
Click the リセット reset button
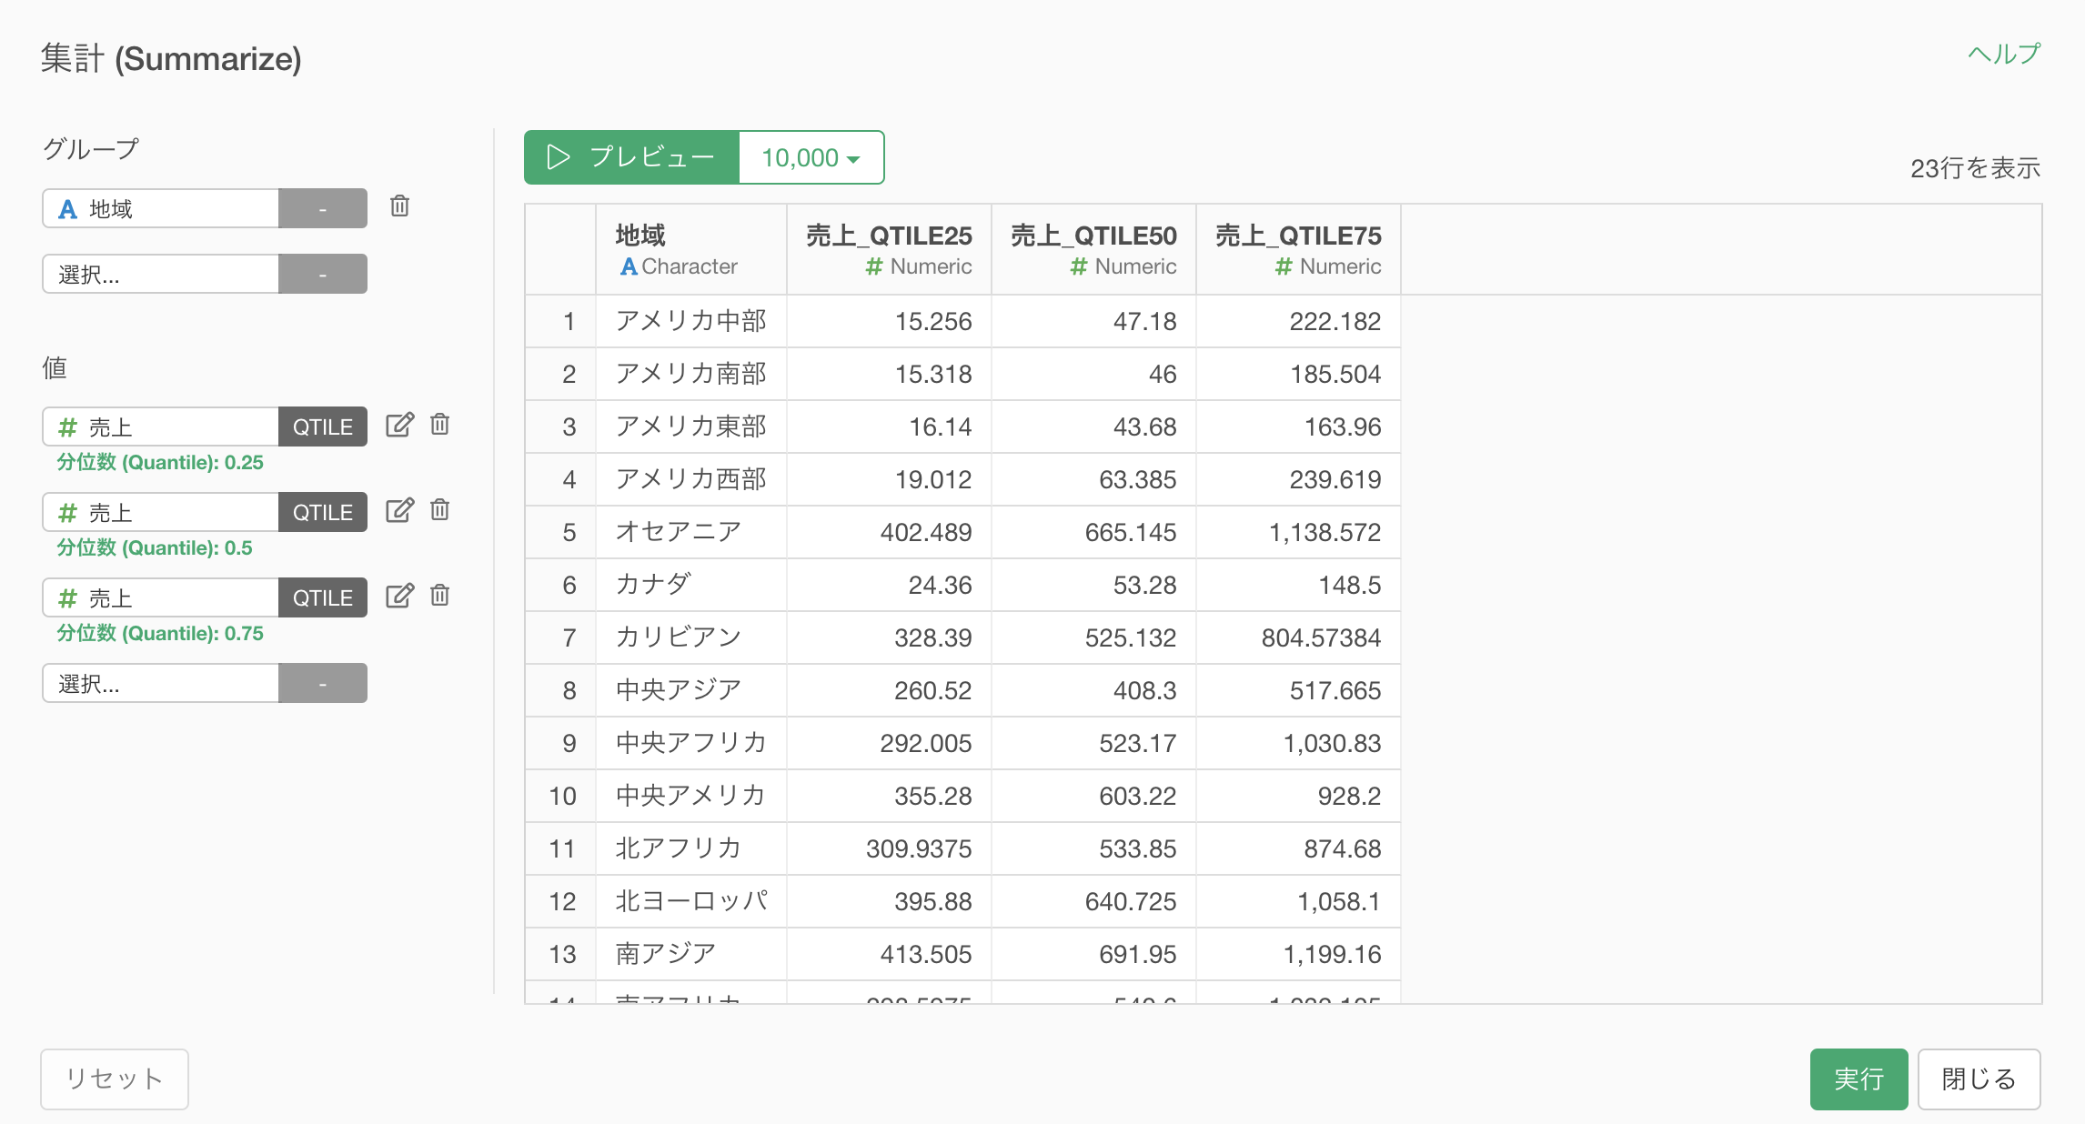(115, 1079)
